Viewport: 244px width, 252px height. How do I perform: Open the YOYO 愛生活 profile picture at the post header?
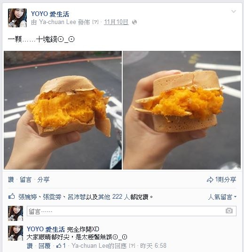tap(17, 18)
